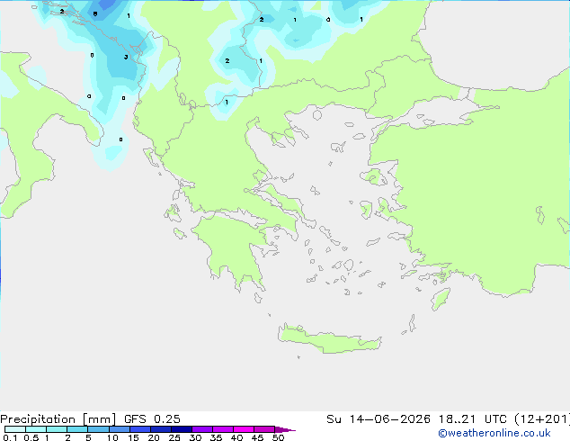This screenshot has width=570, height=441.
Task: Click the '0.1' legend scale value
Action: 10,437
